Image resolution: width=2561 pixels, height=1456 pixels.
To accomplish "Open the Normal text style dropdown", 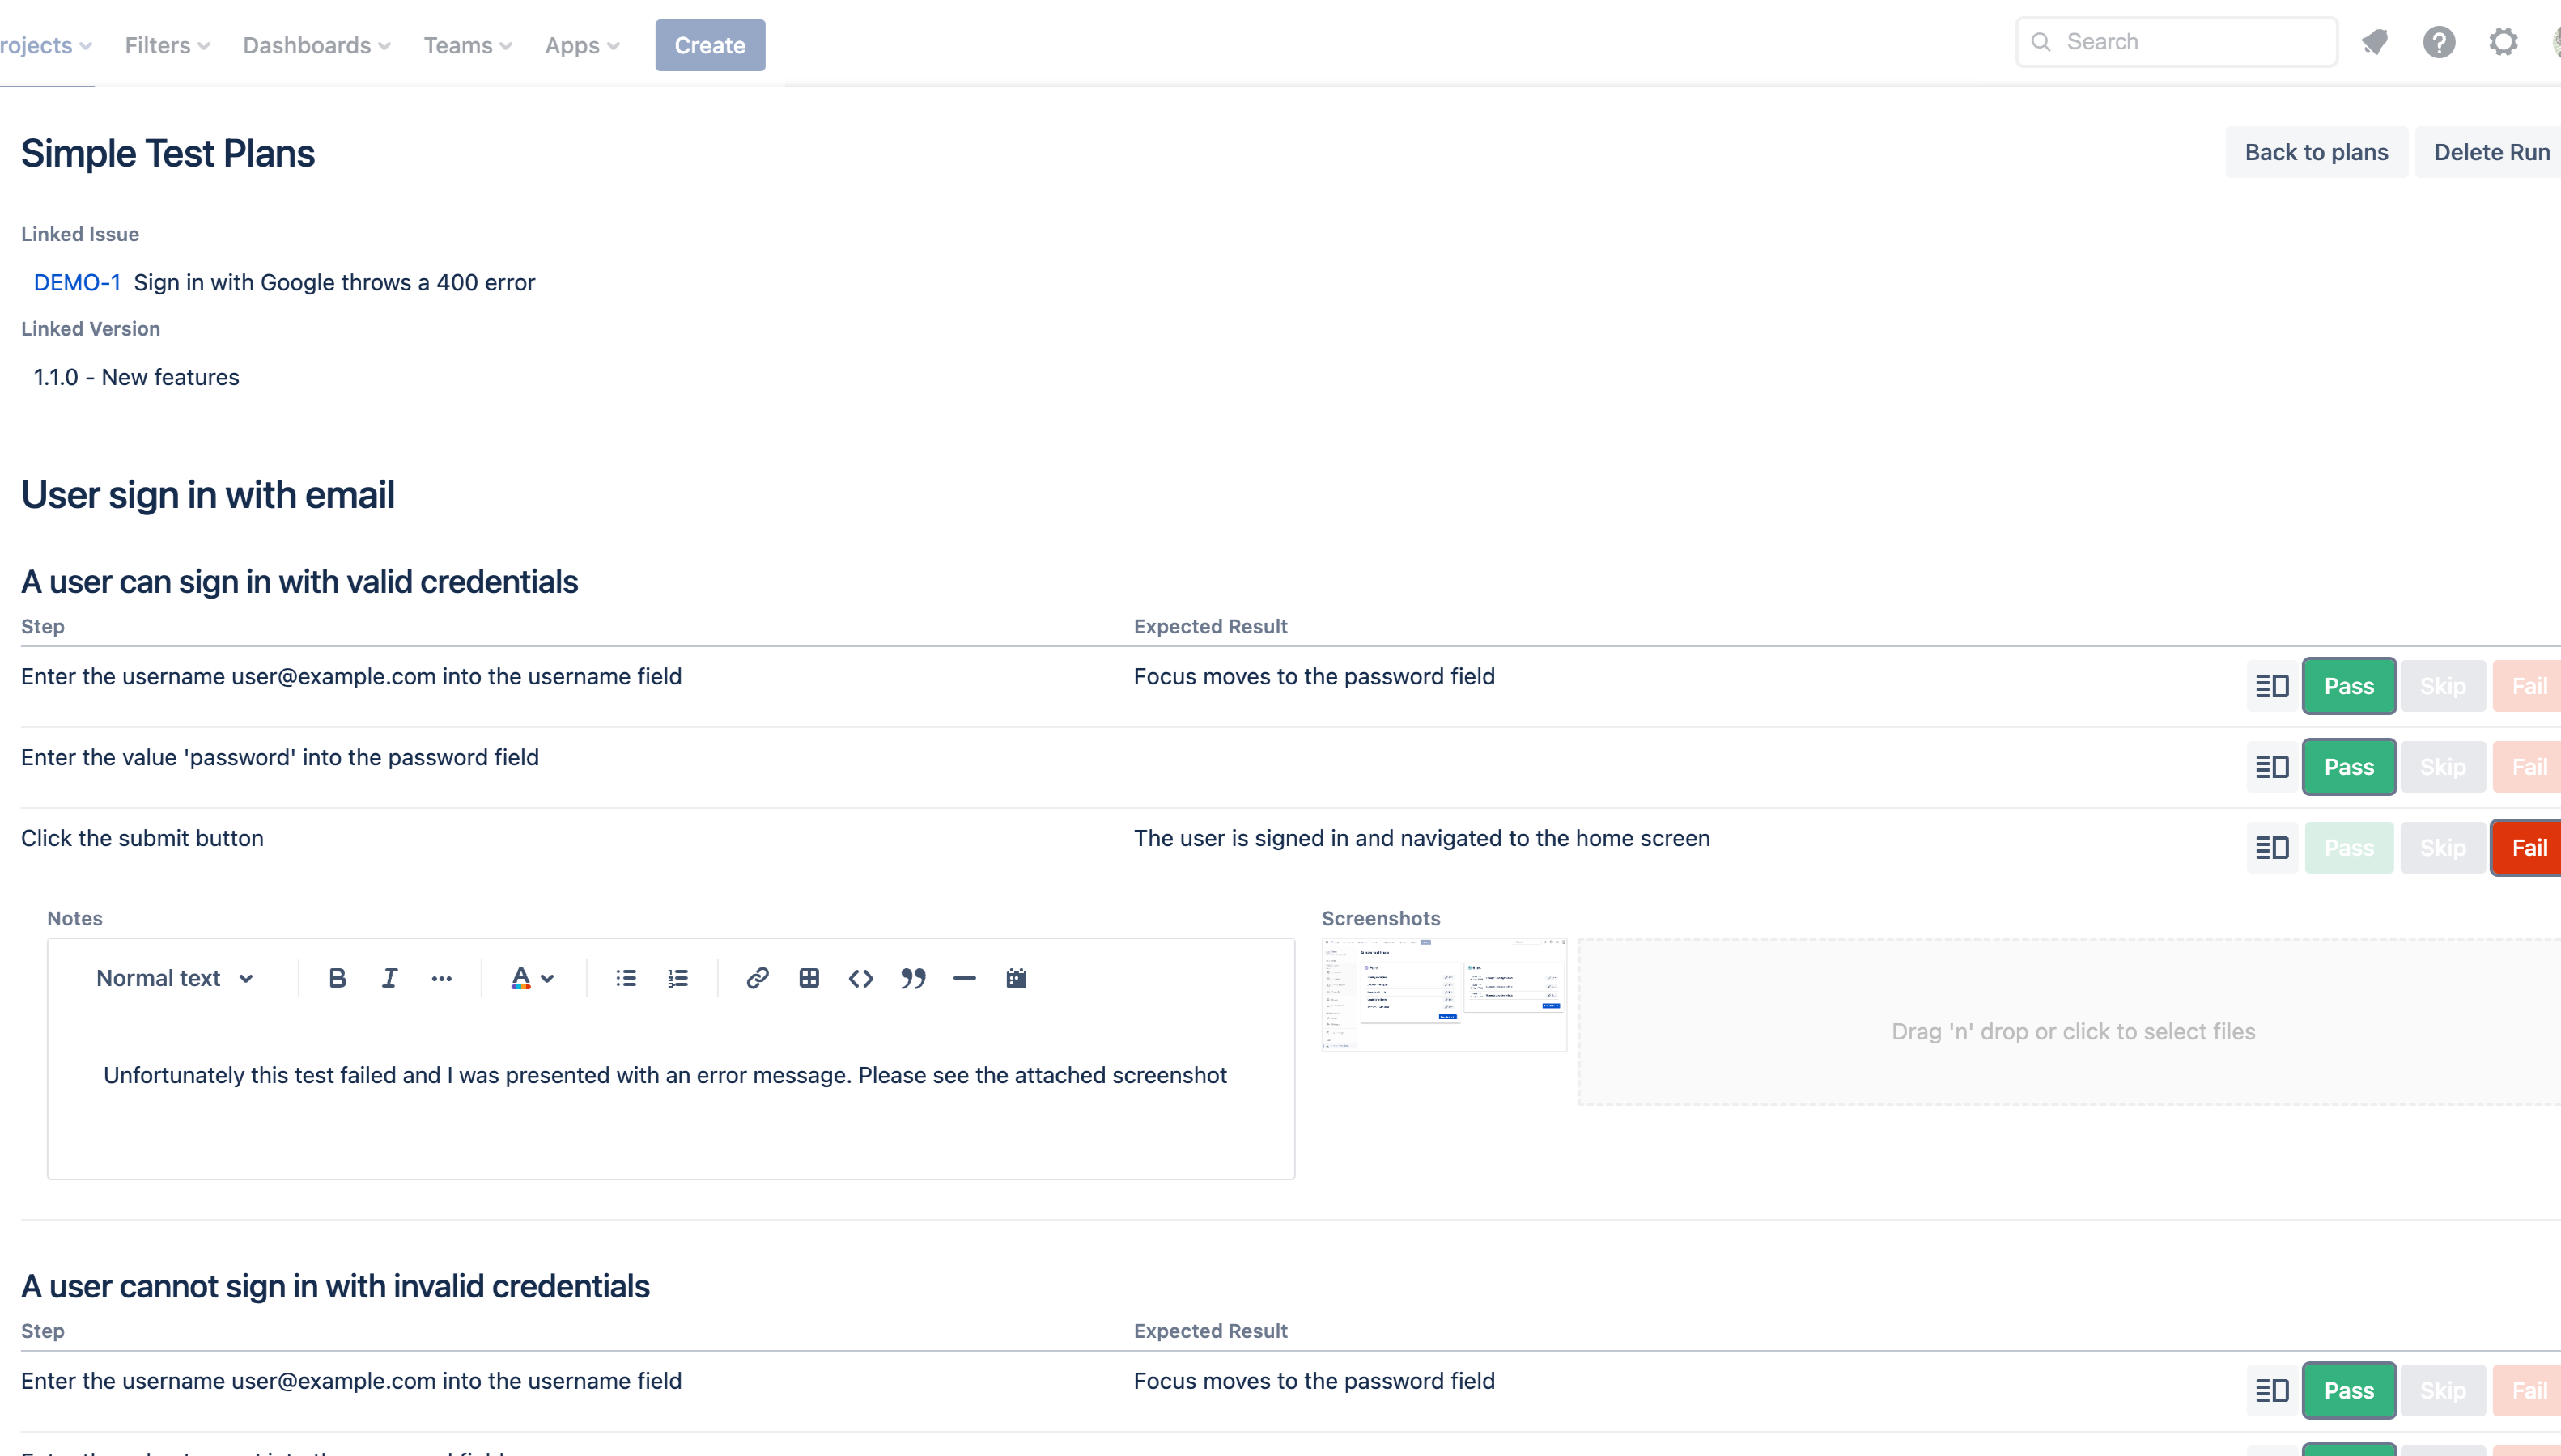I will coord(174,978).
